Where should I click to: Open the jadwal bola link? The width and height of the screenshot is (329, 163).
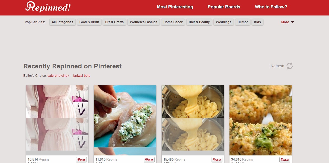point(82,76)
